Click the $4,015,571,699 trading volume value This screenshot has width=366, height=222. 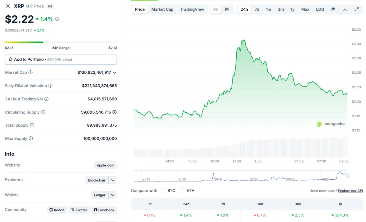[x=102, y=99]
